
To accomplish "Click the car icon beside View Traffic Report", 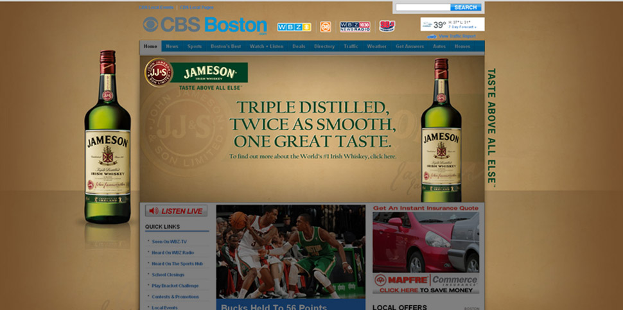I will coord(432,37).
